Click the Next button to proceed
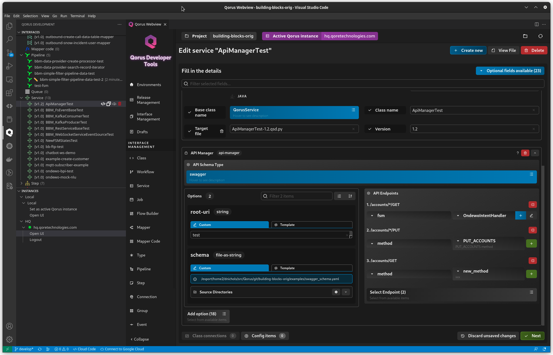 (x=532, y=336)
